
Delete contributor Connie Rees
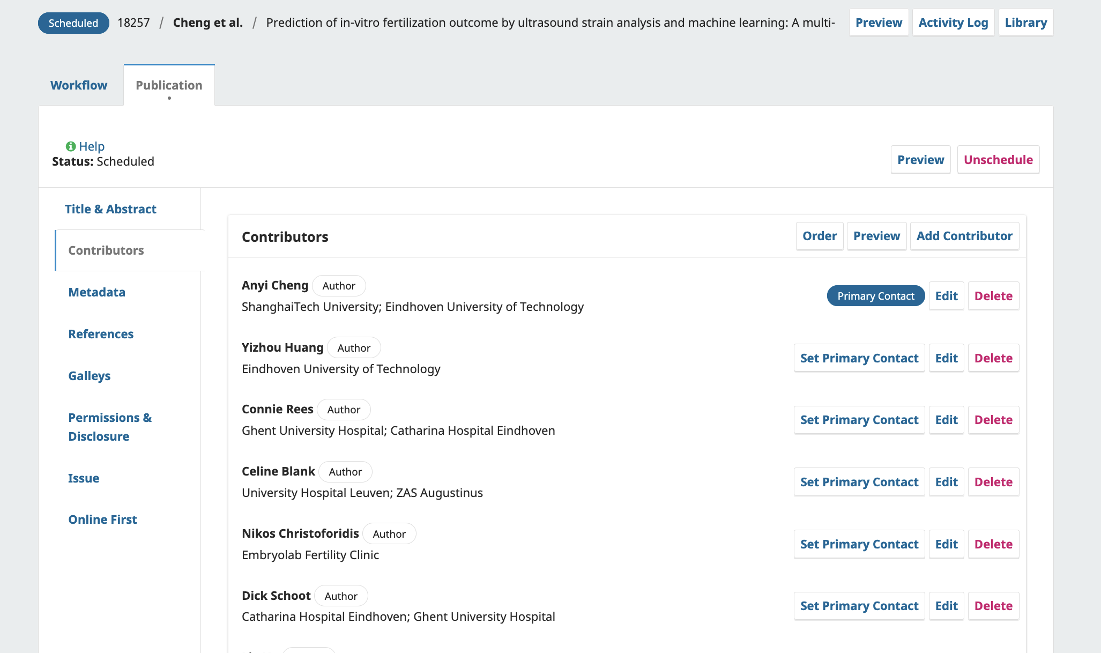993,420
